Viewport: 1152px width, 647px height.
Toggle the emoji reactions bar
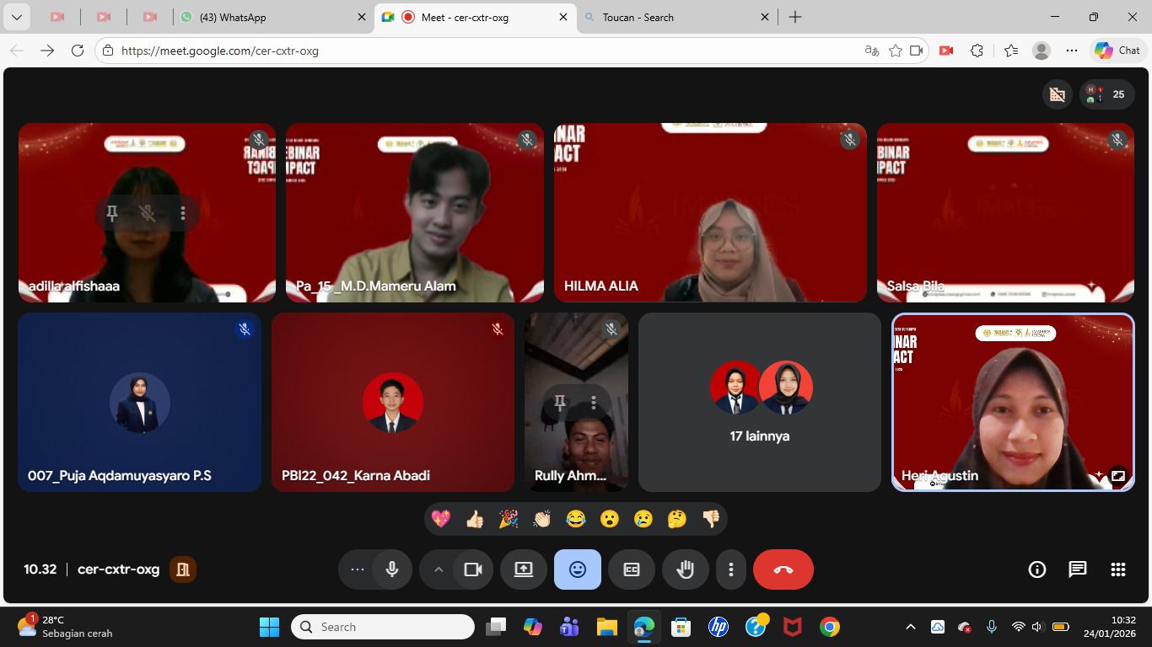(x=577, y=569)
